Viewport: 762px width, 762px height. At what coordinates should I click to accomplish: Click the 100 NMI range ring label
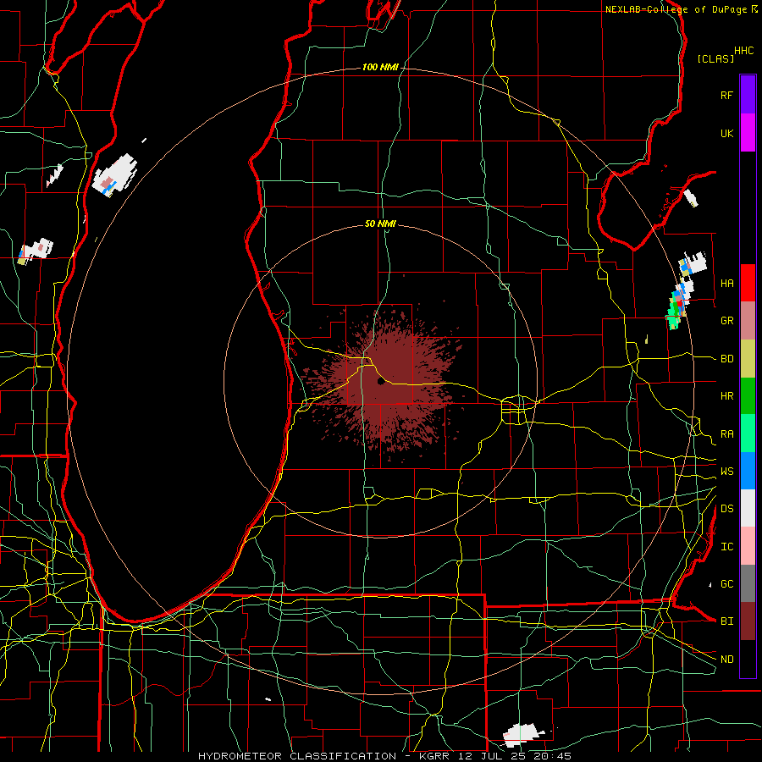(380, 67)
